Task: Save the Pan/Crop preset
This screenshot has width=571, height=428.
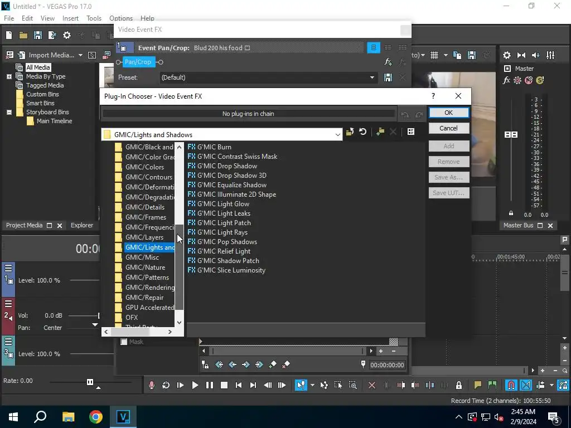Action: click(388, 77)
